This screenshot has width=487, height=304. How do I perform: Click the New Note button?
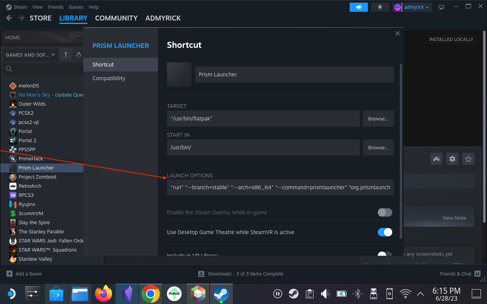coord(454,217)
